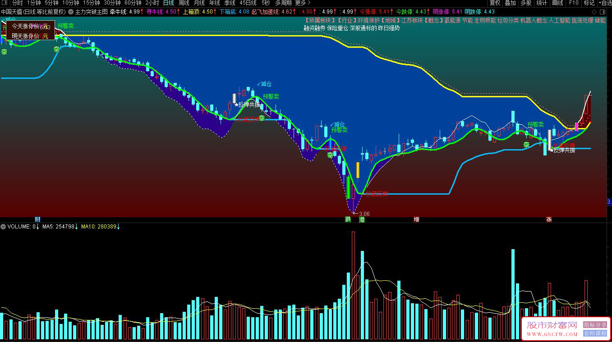Click the MA10 volume average label
Viewport: 612px width, 342px height.
[x=99, y=227]
